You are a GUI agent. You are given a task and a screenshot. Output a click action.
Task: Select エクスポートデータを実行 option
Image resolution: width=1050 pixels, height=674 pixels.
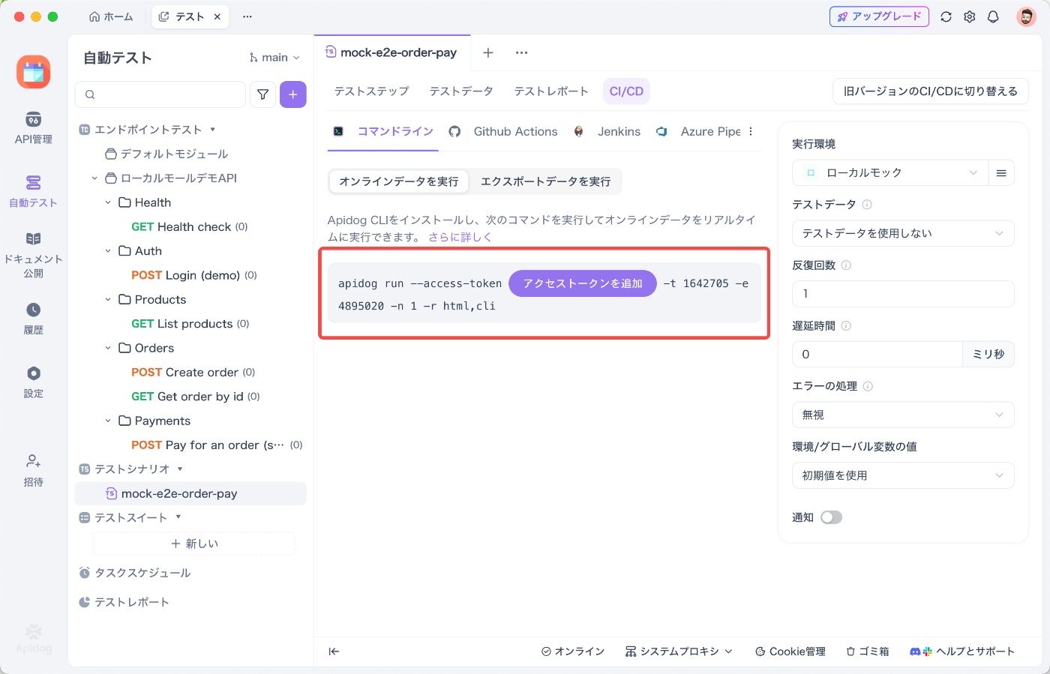(x=545, y=181)
